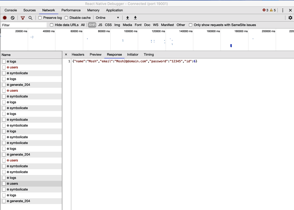Filter by JS requests
Viewport: 294px width, 210px height.
click(x=100, y=25)
